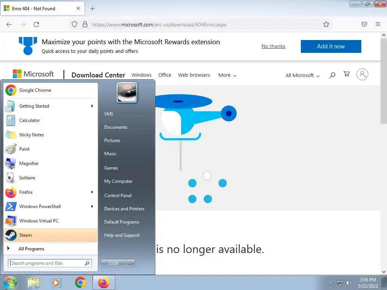Click the volume speaker tray icon
This screenshot has width=387, height=290.
point(349,283)
